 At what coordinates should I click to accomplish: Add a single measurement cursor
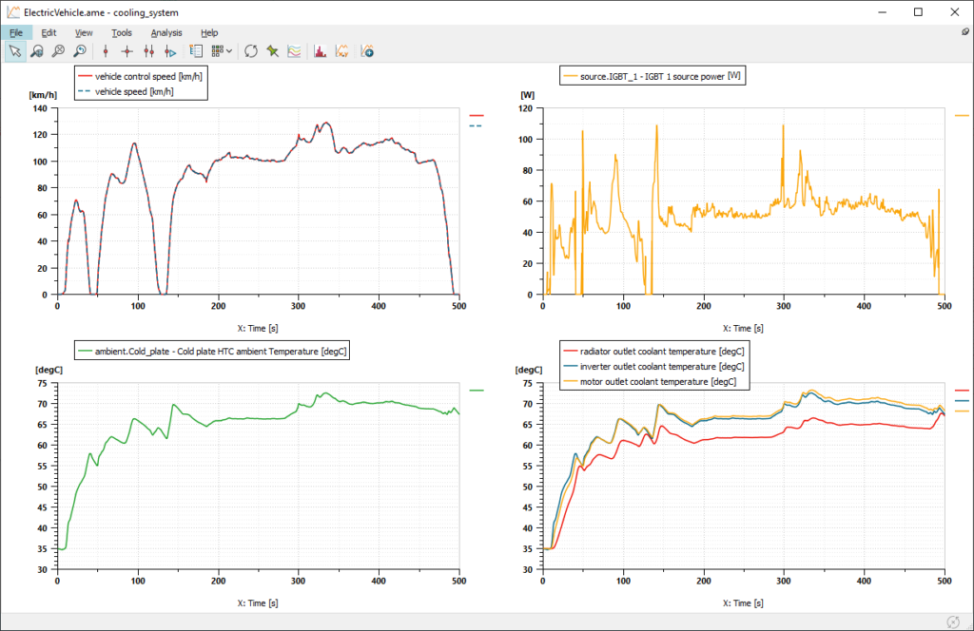point(105,50)
